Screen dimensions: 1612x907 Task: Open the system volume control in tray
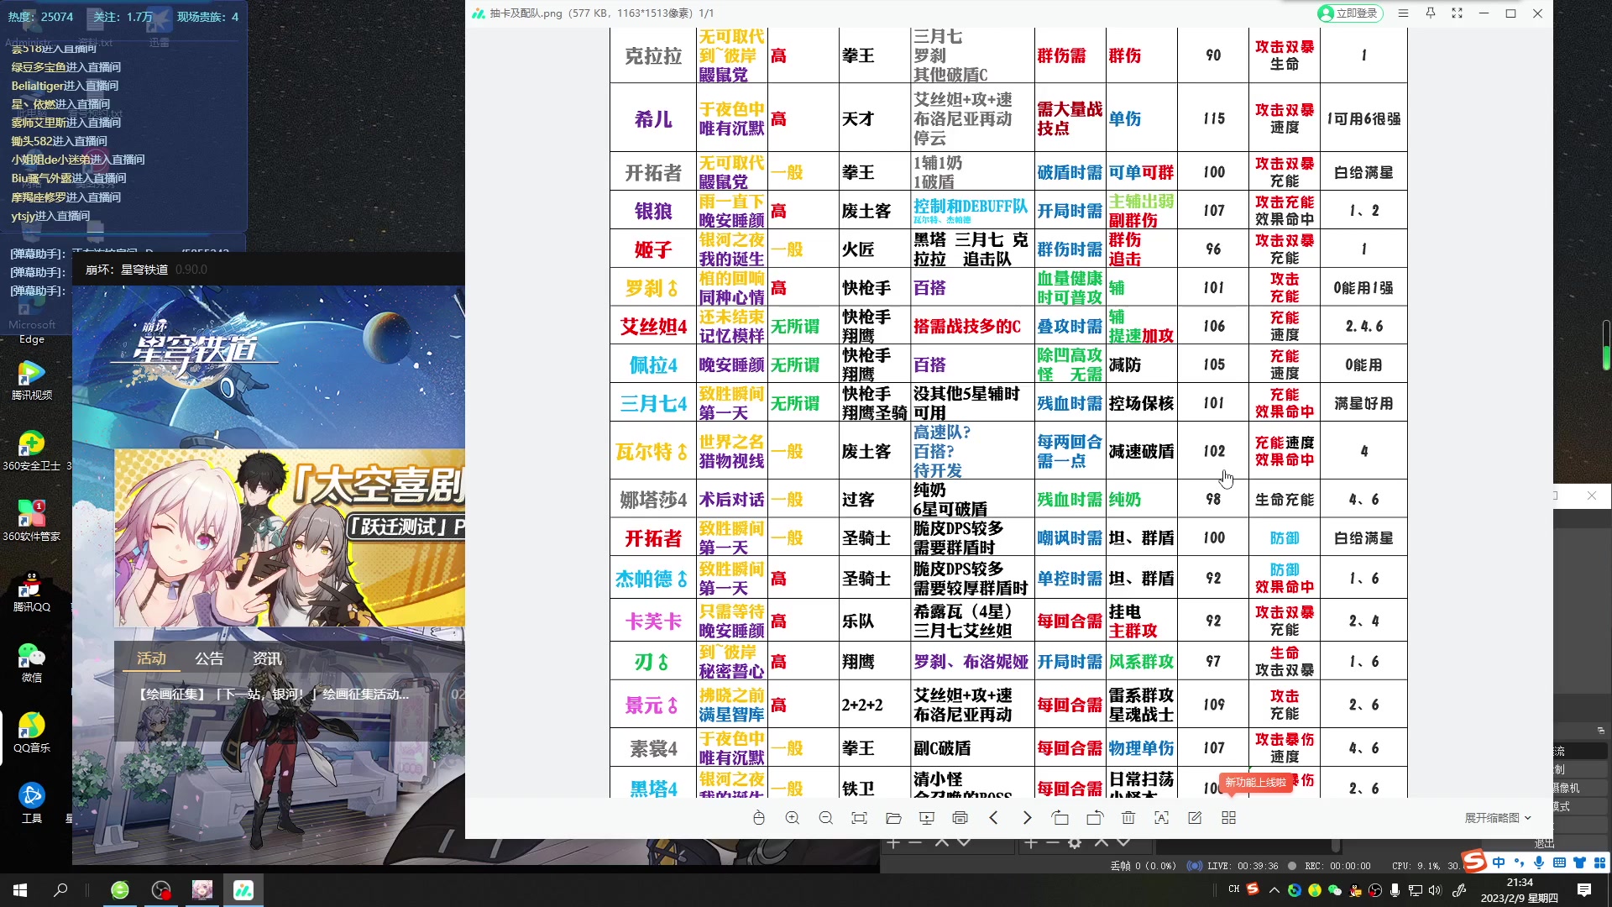pyautogui.click(x=1435, y=890)
